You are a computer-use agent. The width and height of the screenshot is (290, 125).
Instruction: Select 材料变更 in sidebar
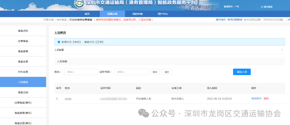23,72
